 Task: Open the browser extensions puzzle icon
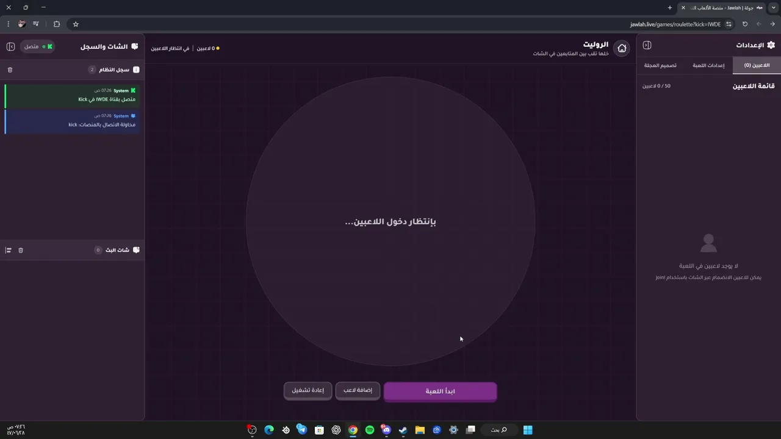click(x=57, y=24)
